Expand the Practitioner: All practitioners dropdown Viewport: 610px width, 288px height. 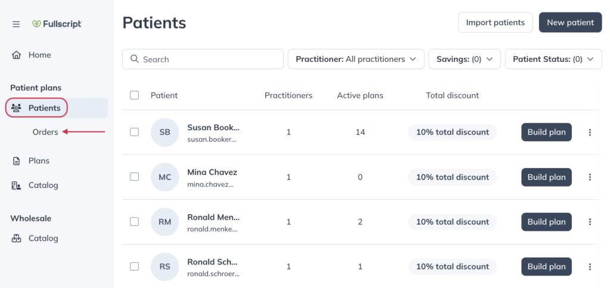356,59
